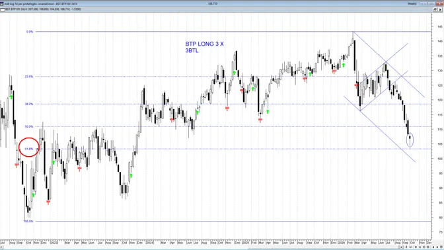Click the 2024 year label on date axis

[150, 243]
